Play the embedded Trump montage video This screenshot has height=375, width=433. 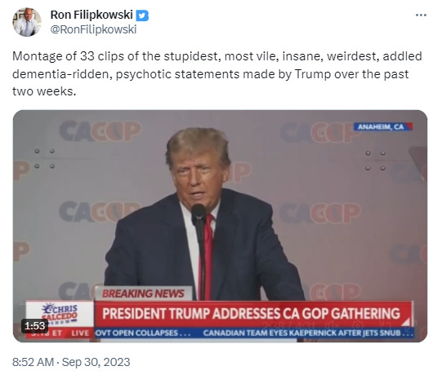pyautogui.click(x=220, y=226)
